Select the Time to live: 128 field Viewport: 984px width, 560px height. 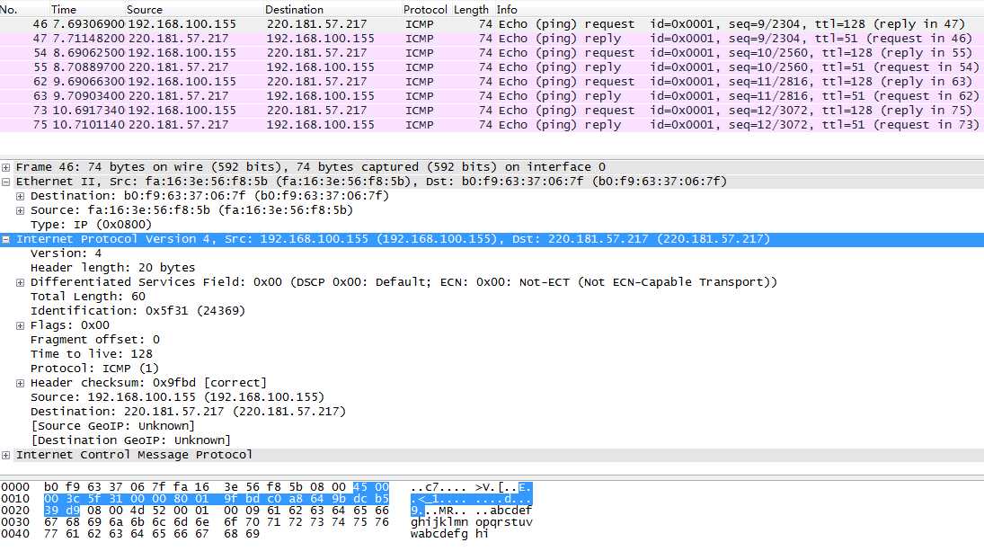coord(92,355)
